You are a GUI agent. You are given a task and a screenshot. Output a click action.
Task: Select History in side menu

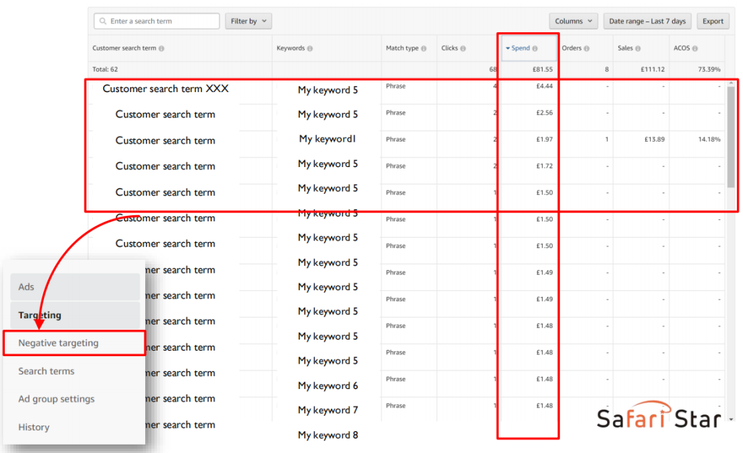tap(34, 427)
